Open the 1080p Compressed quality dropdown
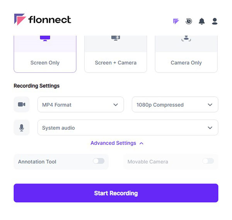The width and height of the screenshot is (232, 220). (x=175, y=104)
